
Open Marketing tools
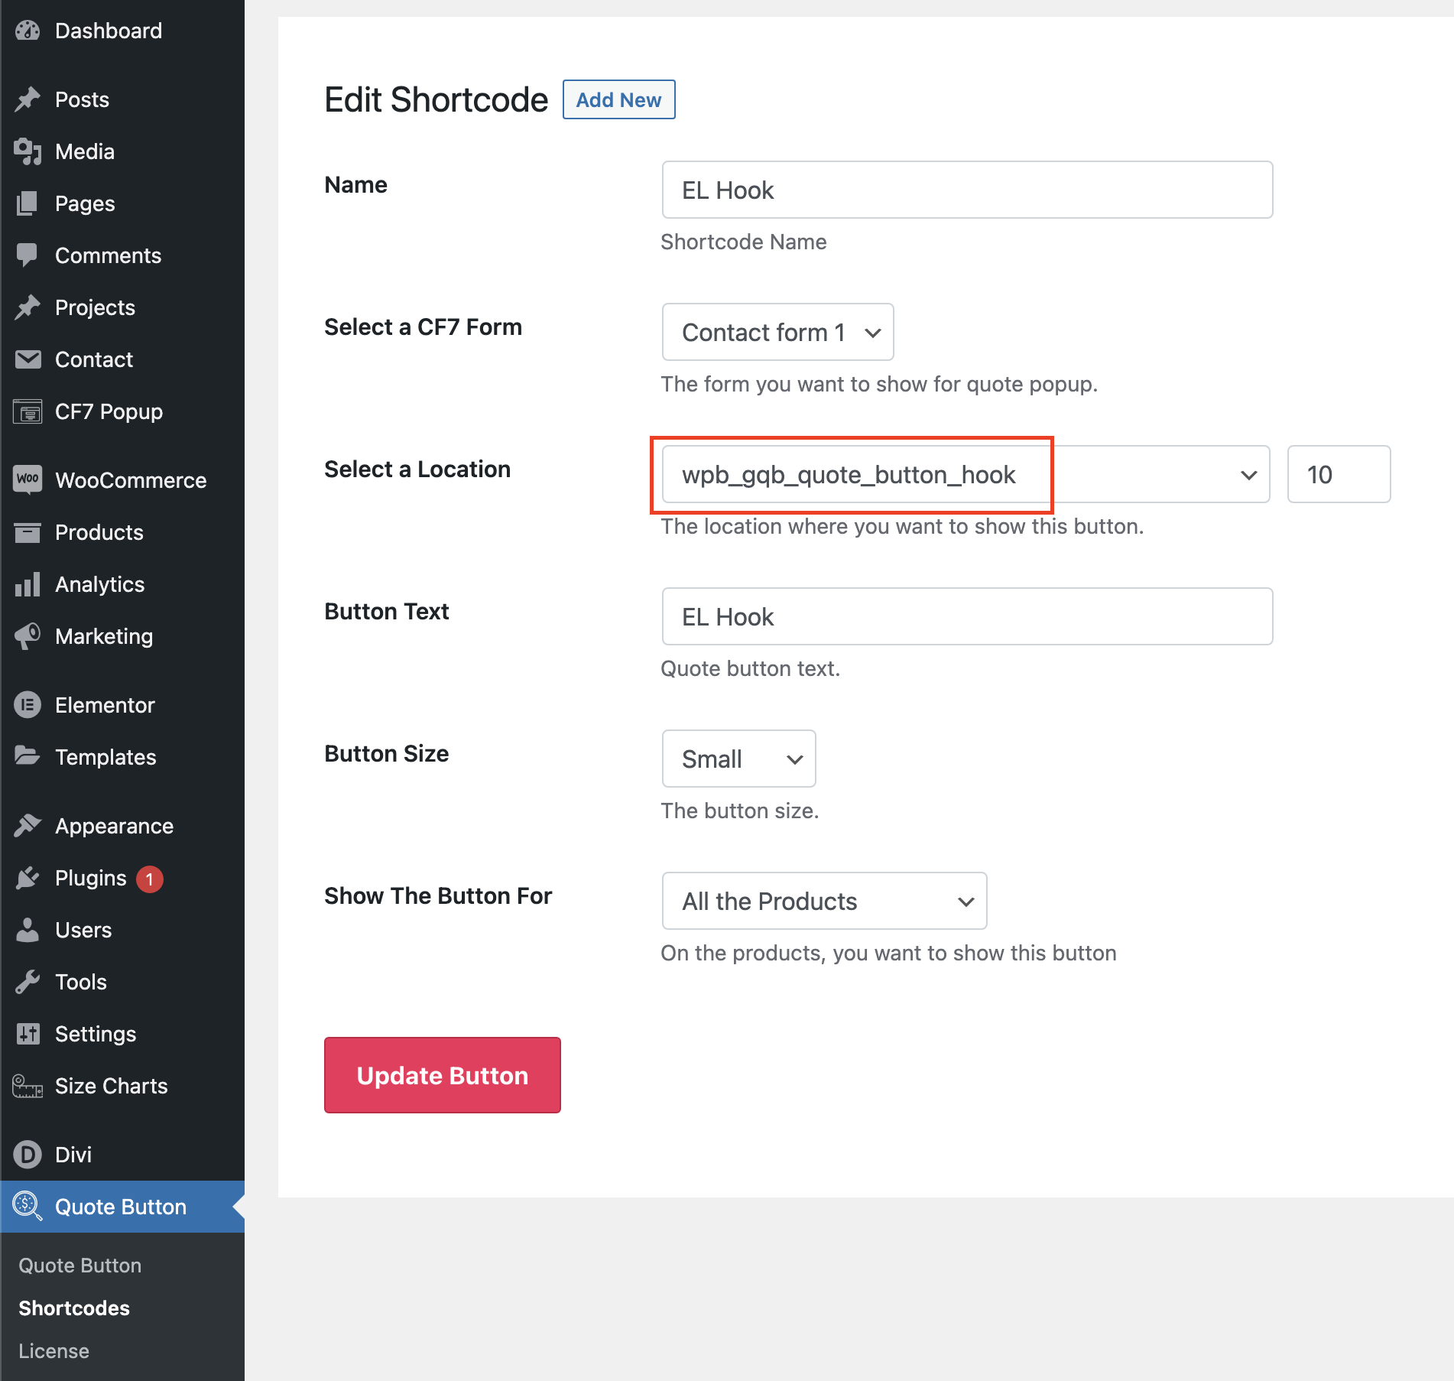pos(102,636)
